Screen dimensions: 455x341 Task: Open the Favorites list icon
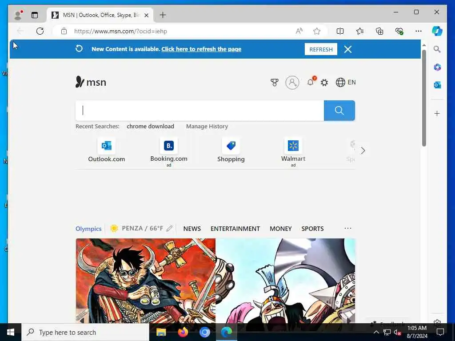coord(360,31)
